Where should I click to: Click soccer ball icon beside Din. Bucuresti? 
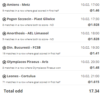[x=4, y=48]
